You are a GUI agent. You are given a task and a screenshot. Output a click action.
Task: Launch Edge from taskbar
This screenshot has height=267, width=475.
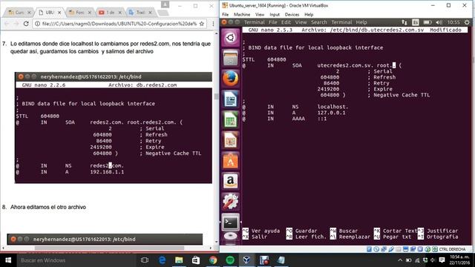[162, 260]
